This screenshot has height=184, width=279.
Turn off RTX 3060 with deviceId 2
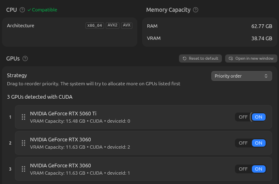pyautogui.click(x=243, y=143)
